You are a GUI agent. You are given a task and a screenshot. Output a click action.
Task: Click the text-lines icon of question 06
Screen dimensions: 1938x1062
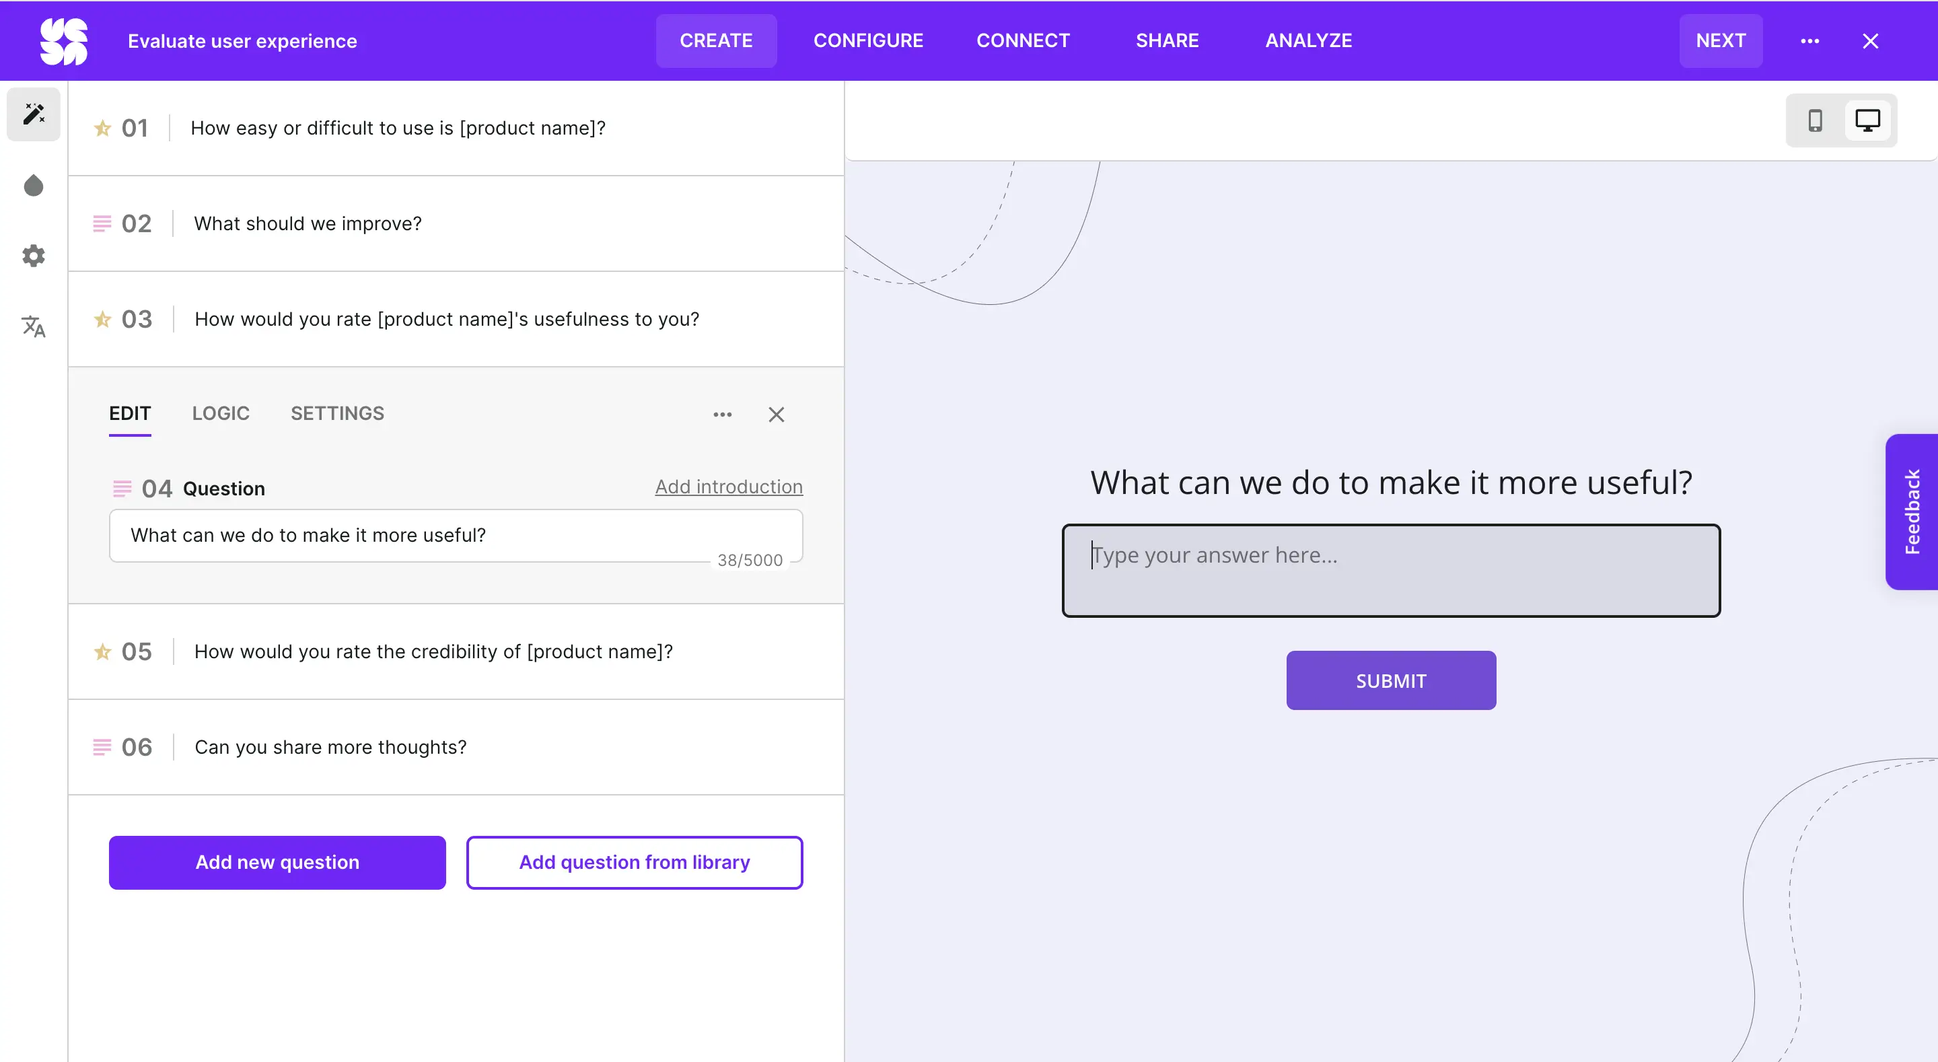pyautogui.click(x=102, y=746)
